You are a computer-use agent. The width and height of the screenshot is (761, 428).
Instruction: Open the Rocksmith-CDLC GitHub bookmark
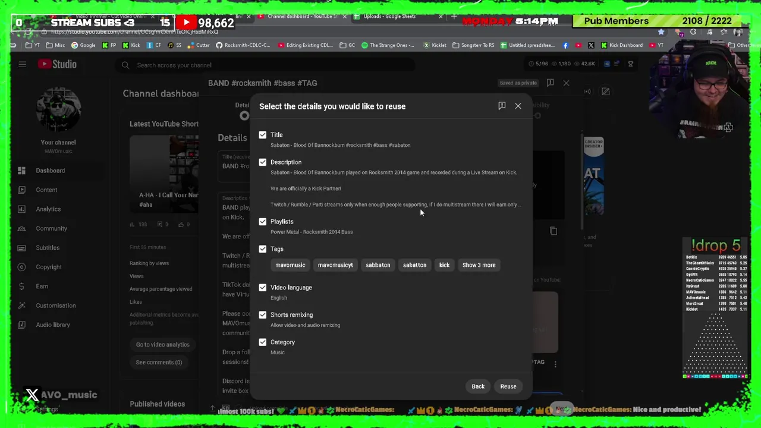[x=243, y=45]
